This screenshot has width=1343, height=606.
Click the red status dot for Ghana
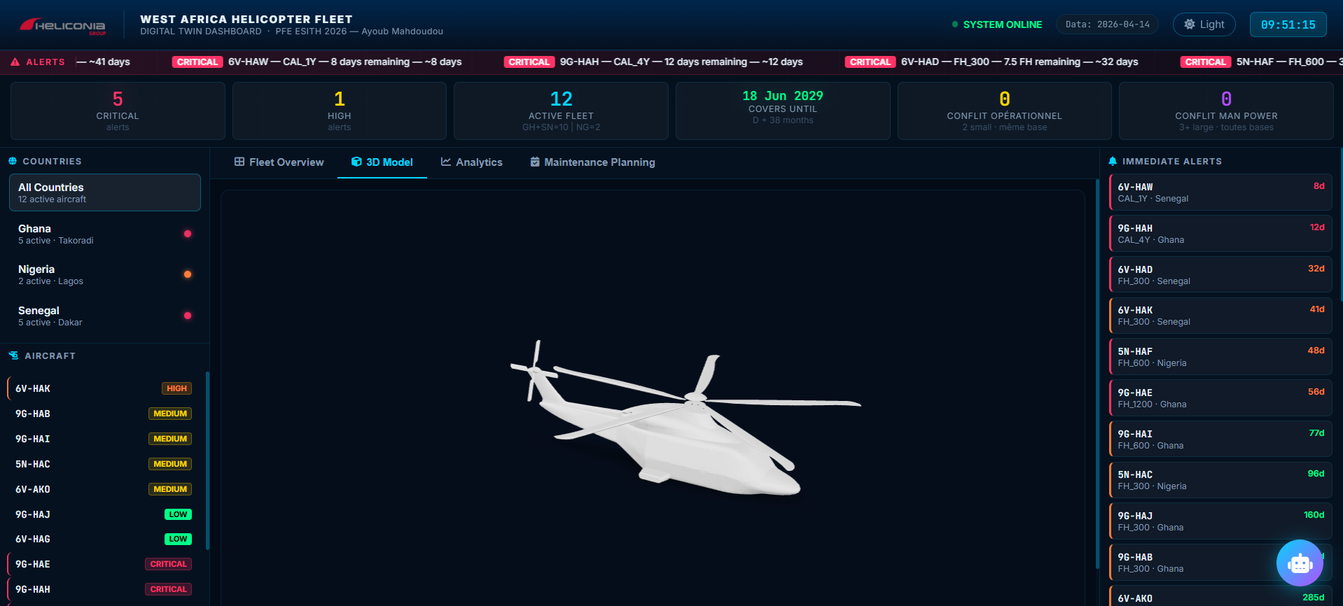(x=188, y=234)
